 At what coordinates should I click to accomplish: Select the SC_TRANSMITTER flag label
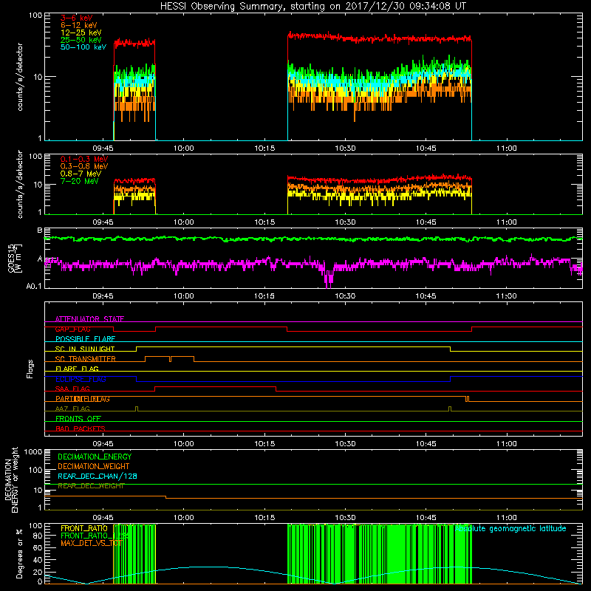(x=85, y=359)
